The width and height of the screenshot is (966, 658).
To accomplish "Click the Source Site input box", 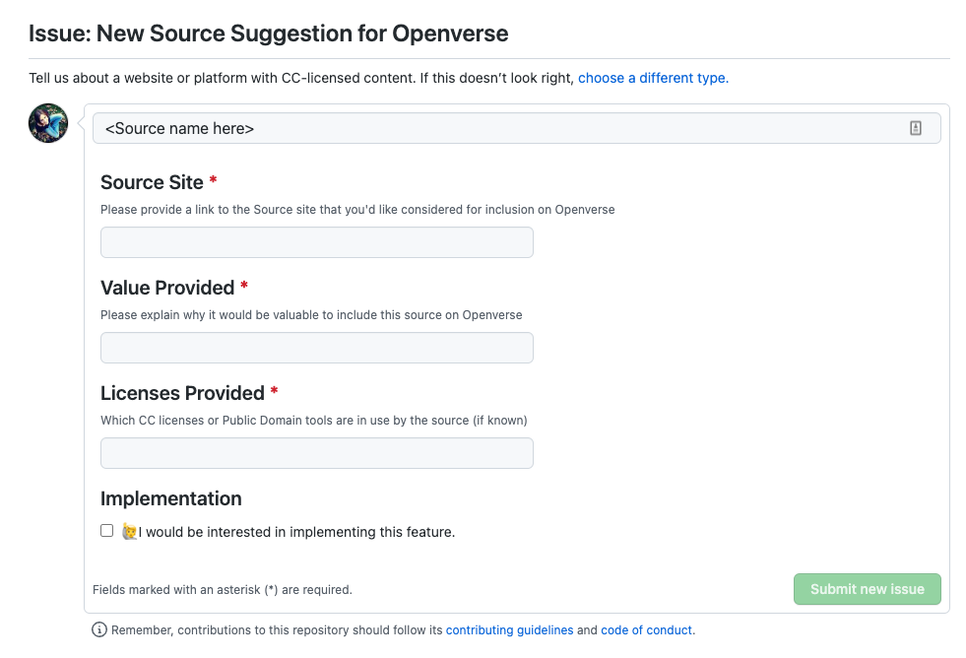I will click(x=316, y=241).
